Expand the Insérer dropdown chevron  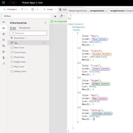click(55, 9)
